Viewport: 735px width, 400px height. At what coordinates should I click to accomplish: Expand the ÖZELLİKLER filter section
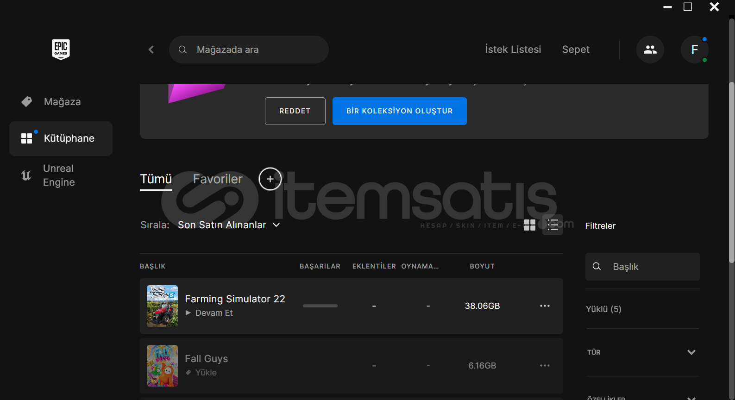[x=643, y=398]
